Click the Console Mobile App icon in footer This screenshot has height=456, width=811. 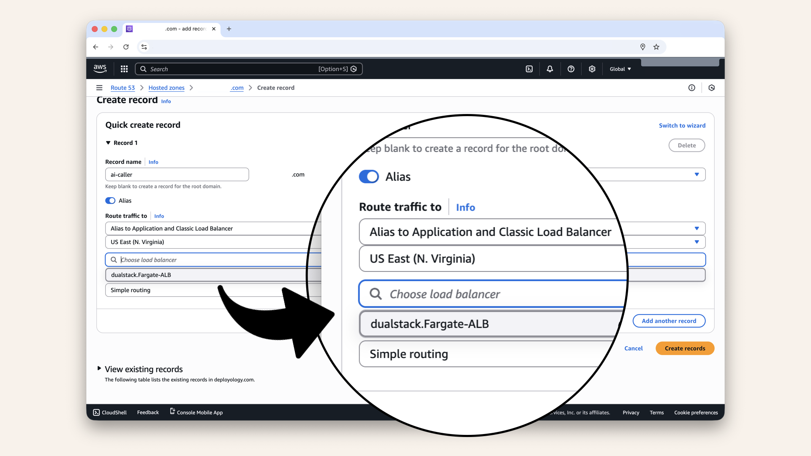pos(171,412)
